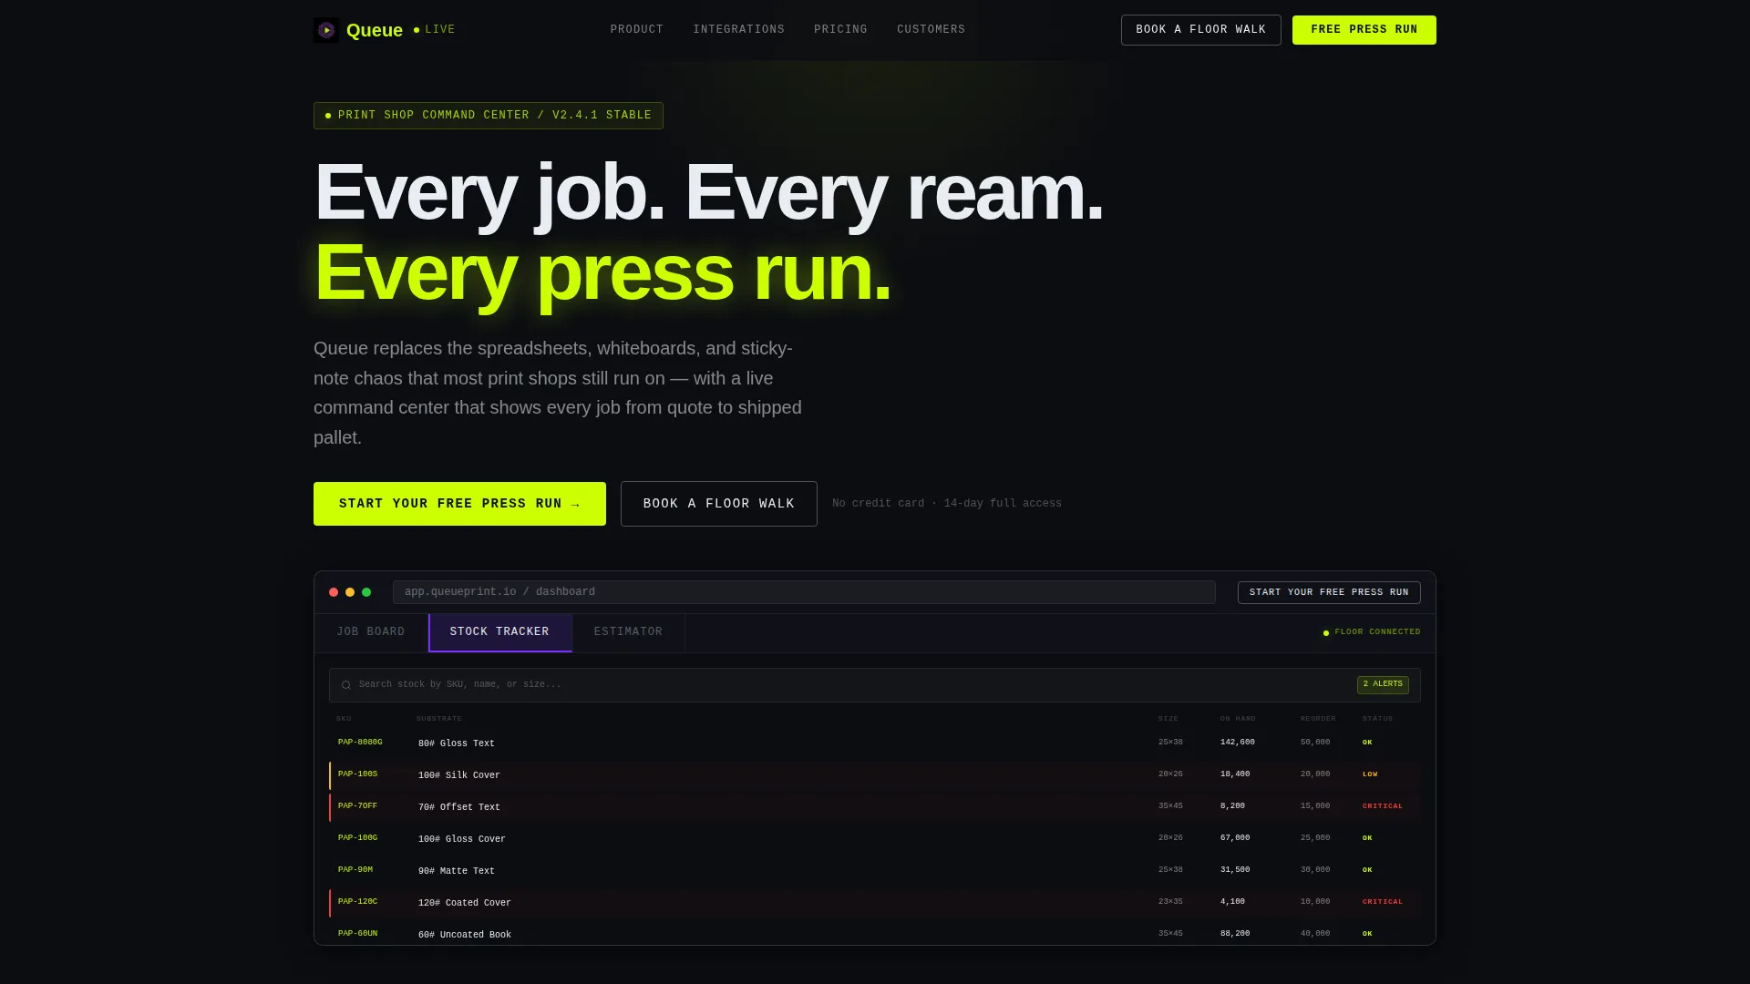Click the 100# Gloss Cover substrate

tap(462, 839)
